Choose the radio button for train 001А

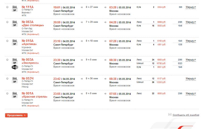pyautogui.click(x=7, y=93)
